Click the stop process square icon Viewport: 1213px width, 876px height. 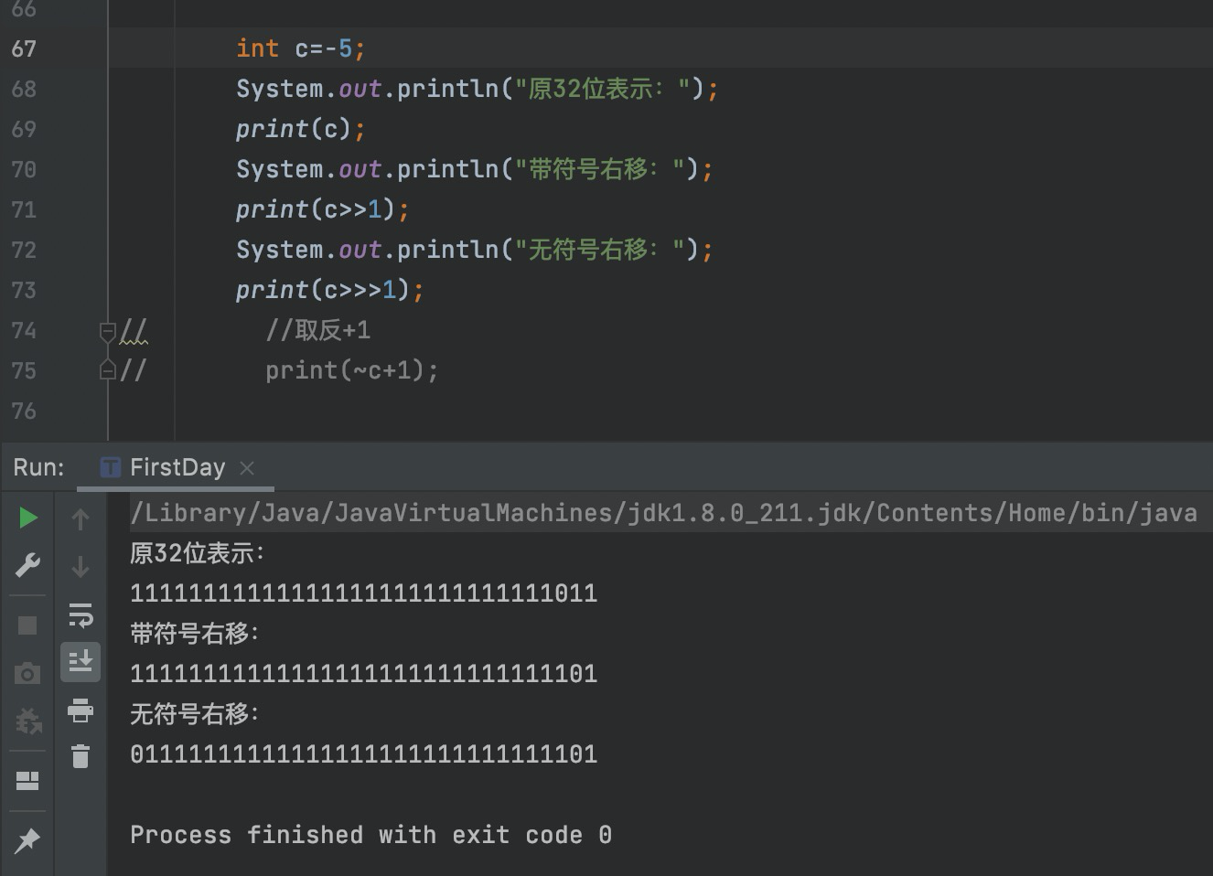pyautogui.click(x=27, y=625)
